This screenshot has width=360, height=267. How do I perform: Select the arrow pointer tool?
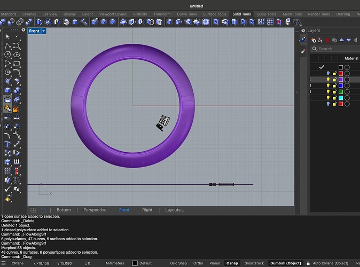tap(7, 36)
